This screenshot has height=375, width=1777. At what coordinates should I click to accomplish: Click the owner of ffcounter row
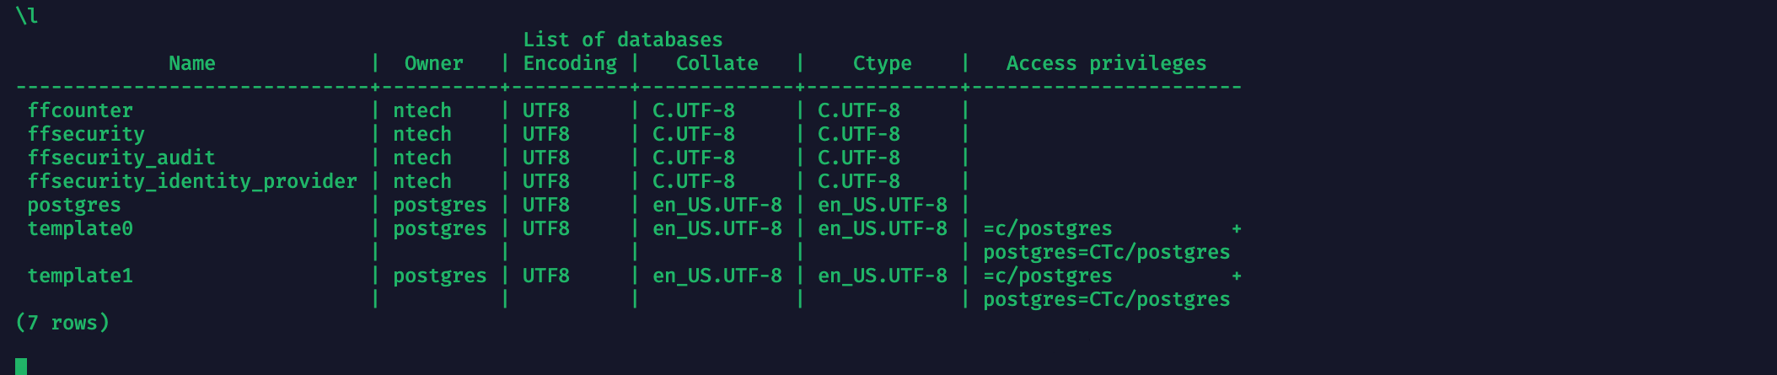[x=421, y=110]
